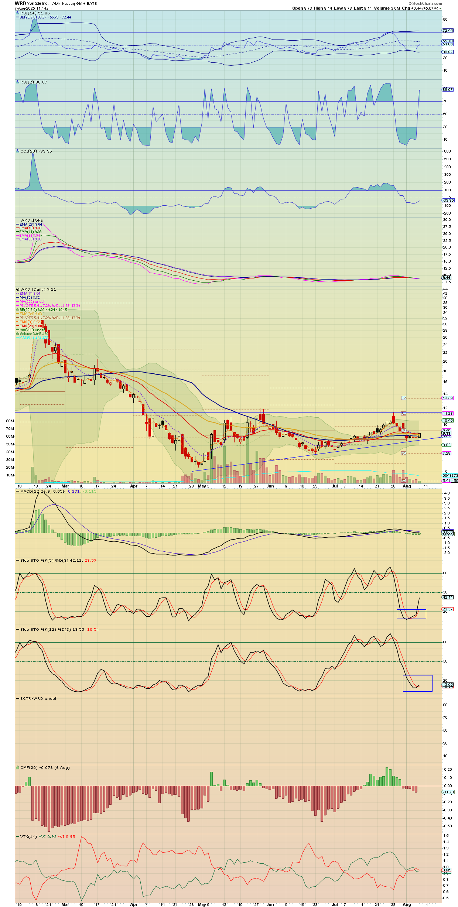Screen dimensions: 458x907
Task: Click the 13.39 pivot price tag
Action: pos(448,398)
